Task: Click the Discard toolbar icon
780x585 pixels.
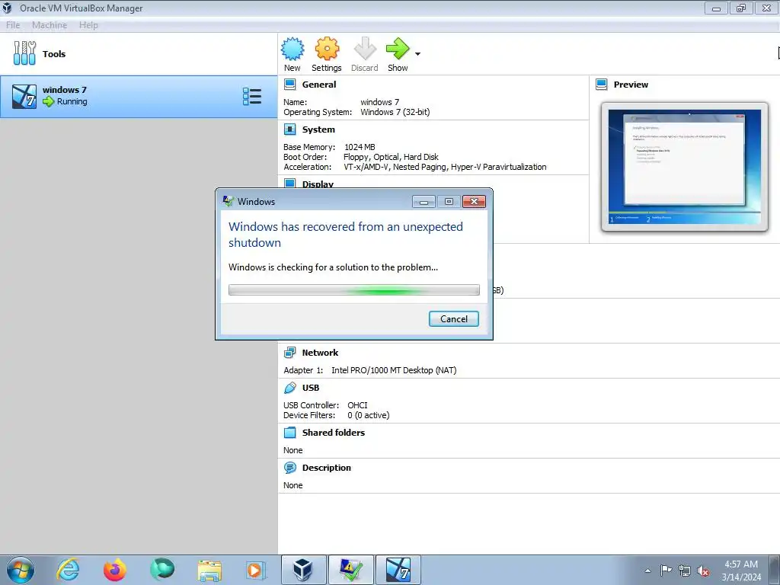Action: click(365, 49)
